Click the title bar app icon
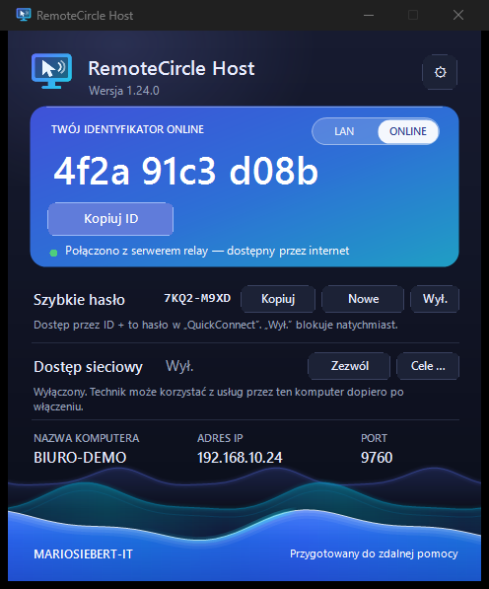The width and height of the screenshot is (489, 589). point(24,15)
